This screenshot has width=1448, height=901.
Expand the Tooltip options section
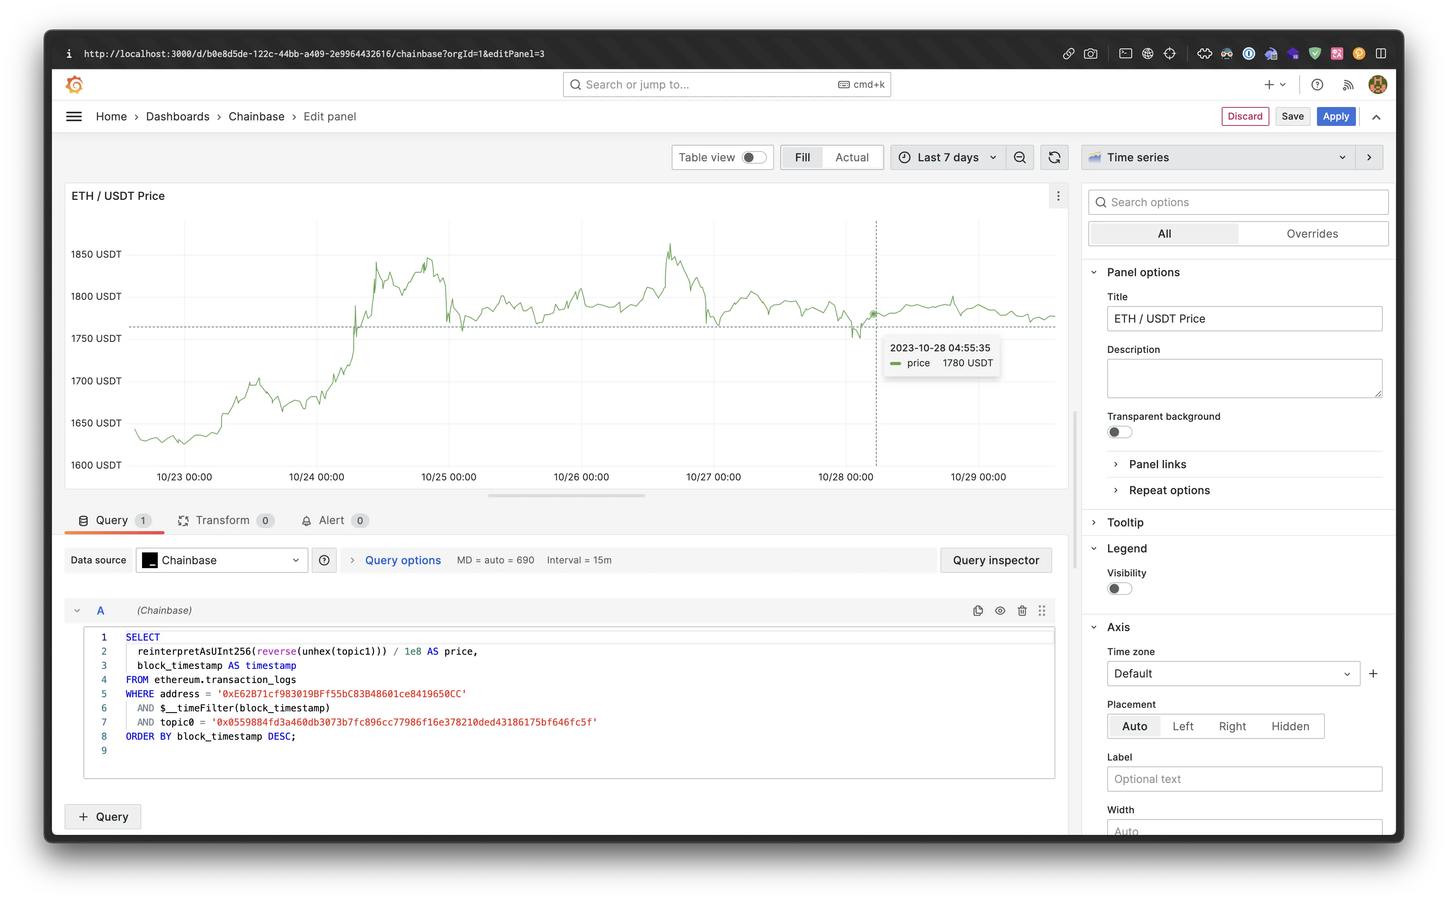click(1125, 522)
